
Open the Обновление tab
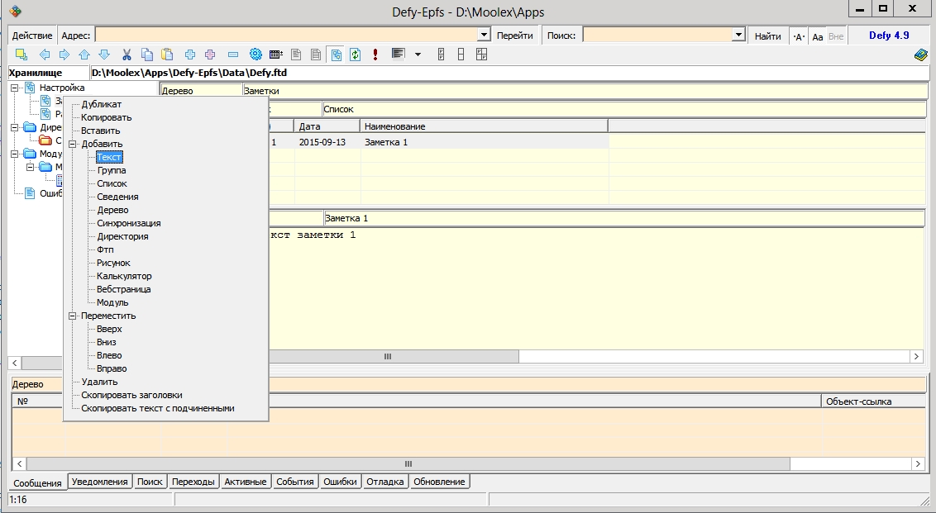click(439, 482)
